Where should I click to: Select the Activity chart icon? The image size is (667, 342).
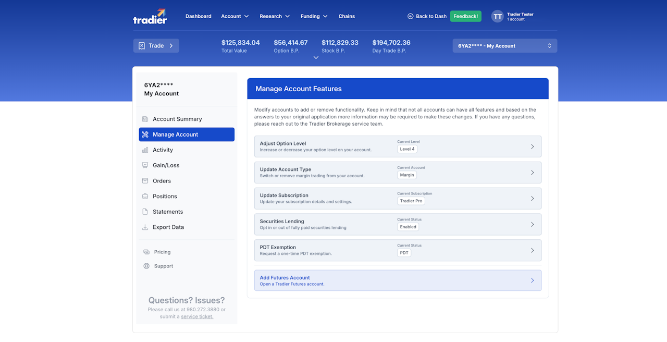tap(145, 150)
